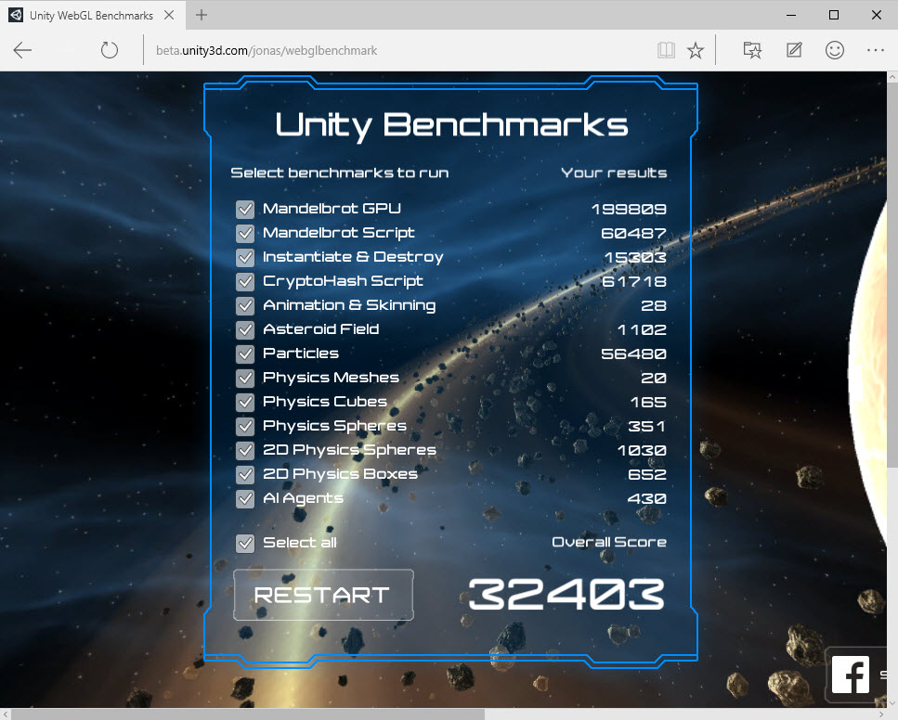Click the horizontal scrollbar thumb

[x=247, y=714]
